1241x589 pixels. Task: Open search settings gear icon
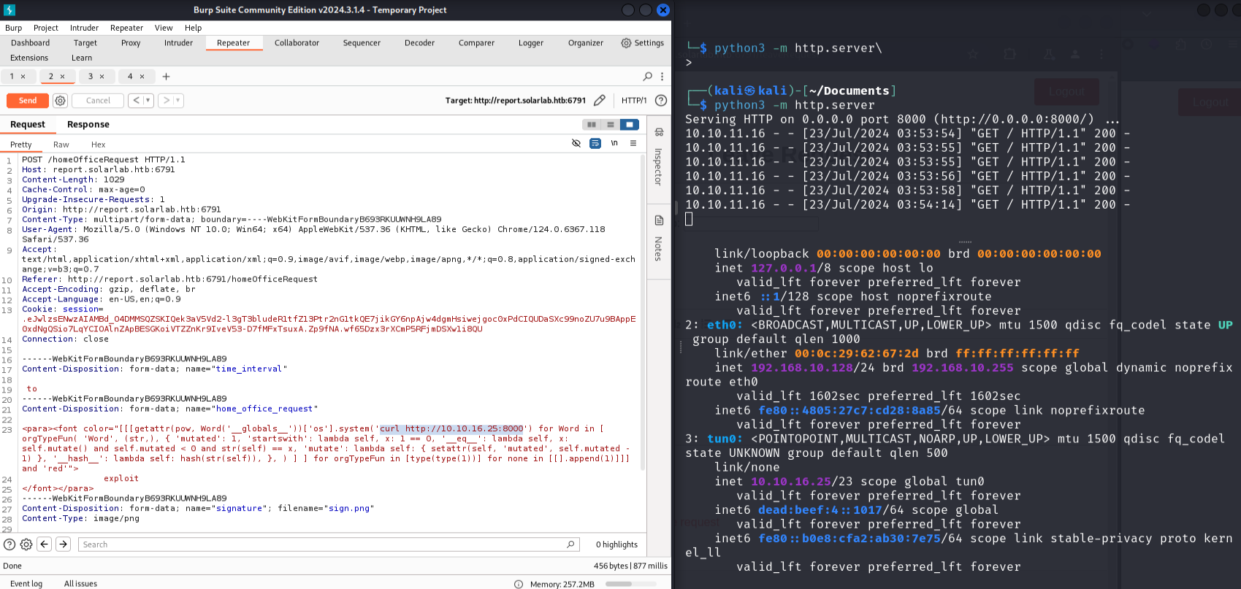26,544
